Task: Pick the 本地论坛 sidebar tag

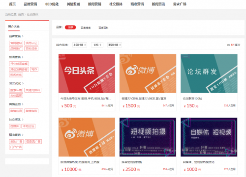Action: coord(29,126)
